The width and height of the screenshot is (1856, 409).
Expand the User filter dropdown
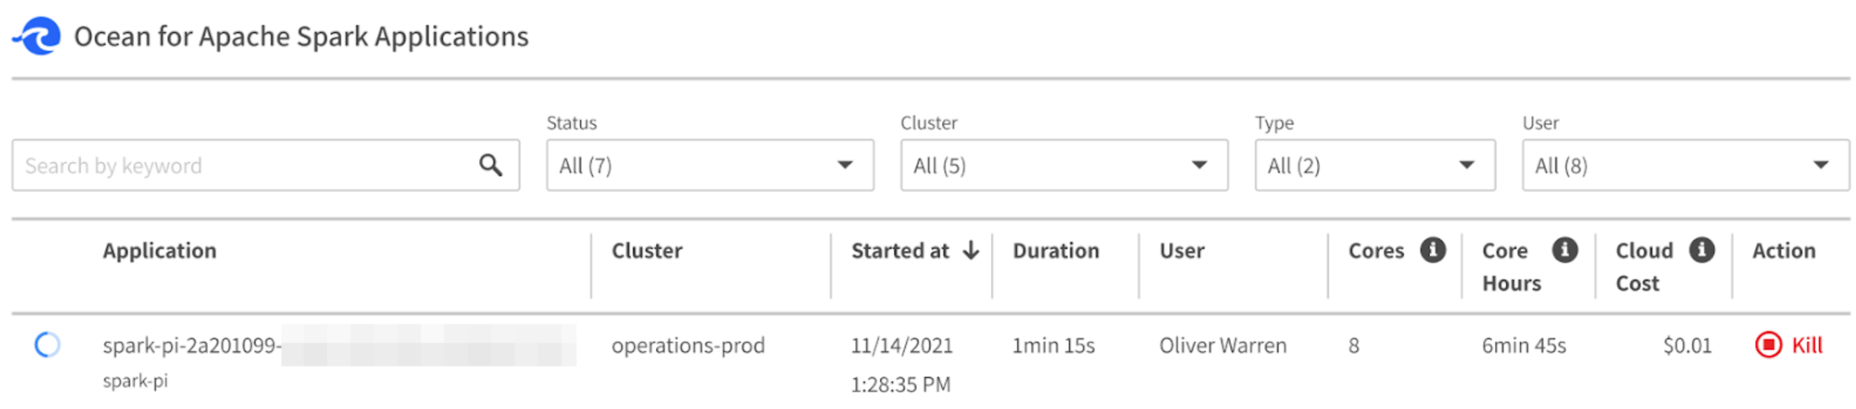tap(1684, 165)
